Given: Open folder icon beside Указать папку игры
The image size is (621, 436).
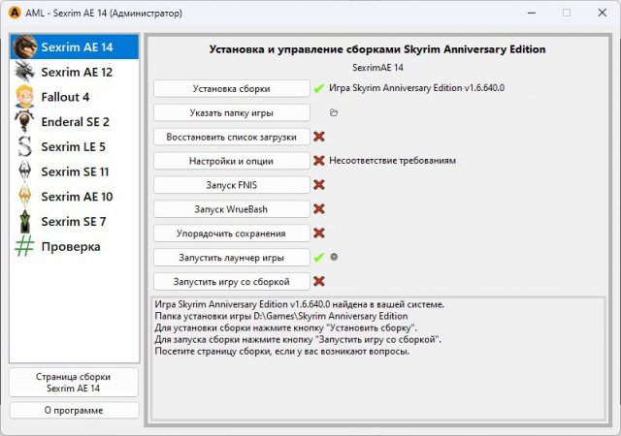Looking at the screenshot, I should [x=334, y=112].
